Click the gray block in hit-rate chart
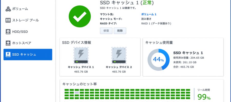This screenshot has height=102, width=231. (76, 93)
